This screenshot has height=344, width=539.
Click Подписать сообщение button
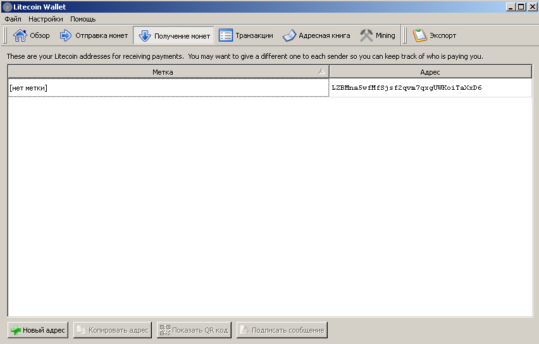coord(282,330)
